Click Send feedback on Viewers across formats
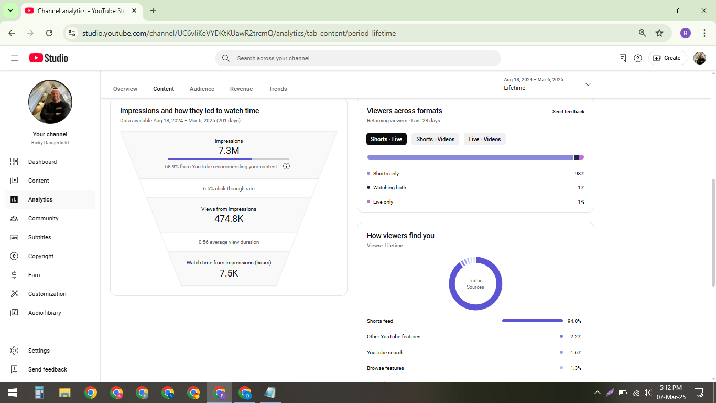The height and width of the screenshot is (403, 716). tap(568, 112)
